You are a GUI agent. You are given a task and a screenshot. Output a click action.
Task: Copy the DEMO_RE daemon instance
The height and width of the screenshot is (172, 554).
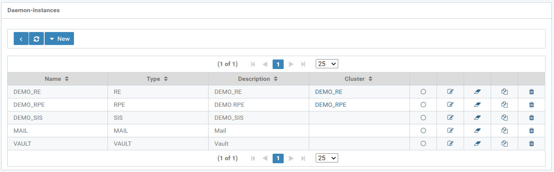point(504,92)
